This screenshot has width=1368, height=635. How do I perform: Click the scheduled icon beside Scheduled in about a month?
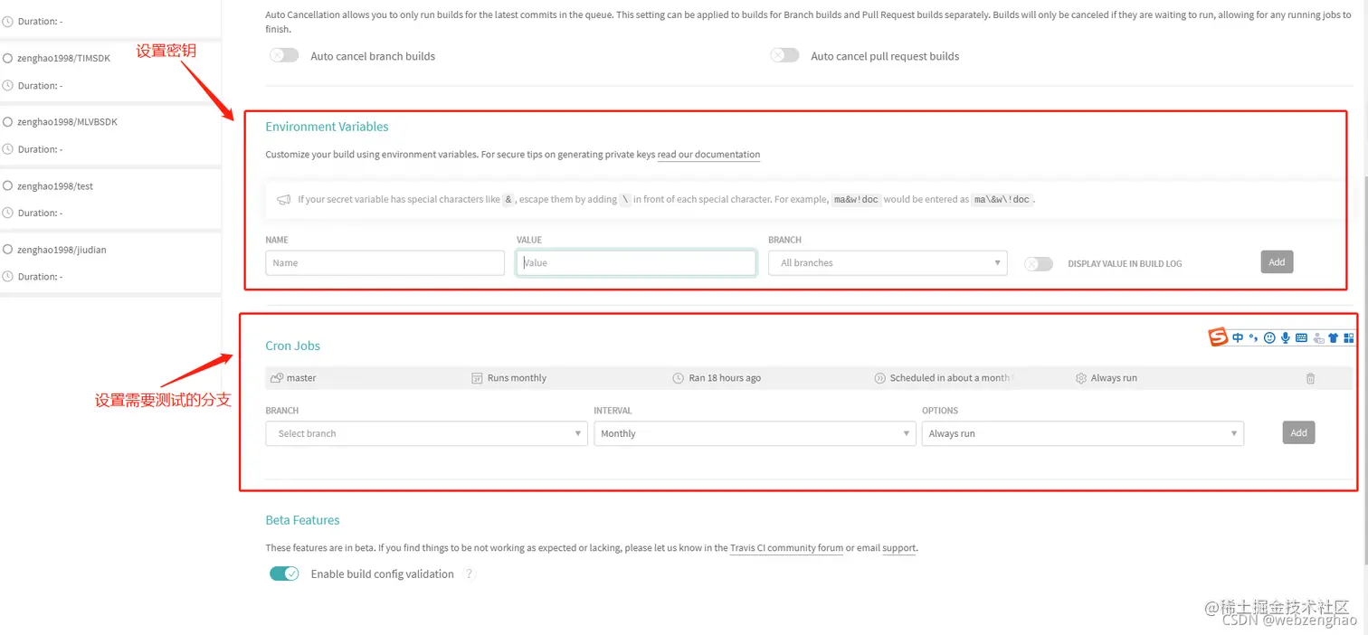tap(879, 378)
